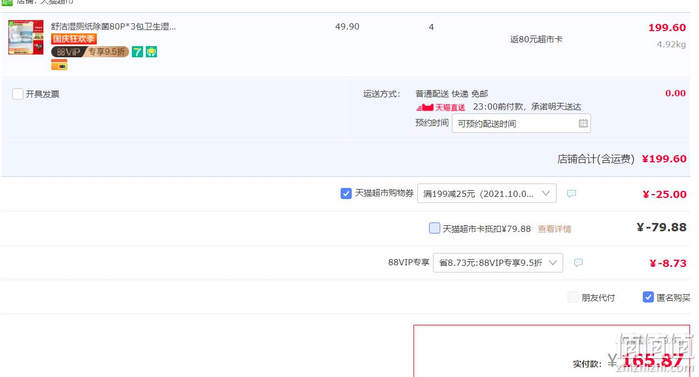
Task: Enable the 天猫超市卡抵扣¥79.88 checkbox
Action: tap(435, 228)
